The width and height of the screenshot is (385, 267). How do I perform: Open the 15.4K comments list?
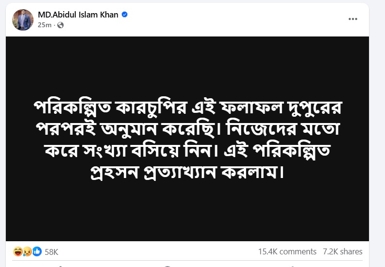click(287, 251)
